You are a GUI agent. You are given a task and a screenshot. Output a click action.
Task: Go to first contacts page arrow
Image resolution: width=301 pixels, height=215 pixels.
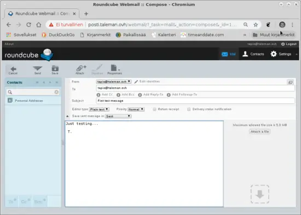point(37,83)
